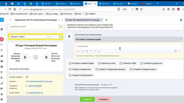Click Оставить комментарий action button
This screenshot has height=103, width=184.
(81, 63)
